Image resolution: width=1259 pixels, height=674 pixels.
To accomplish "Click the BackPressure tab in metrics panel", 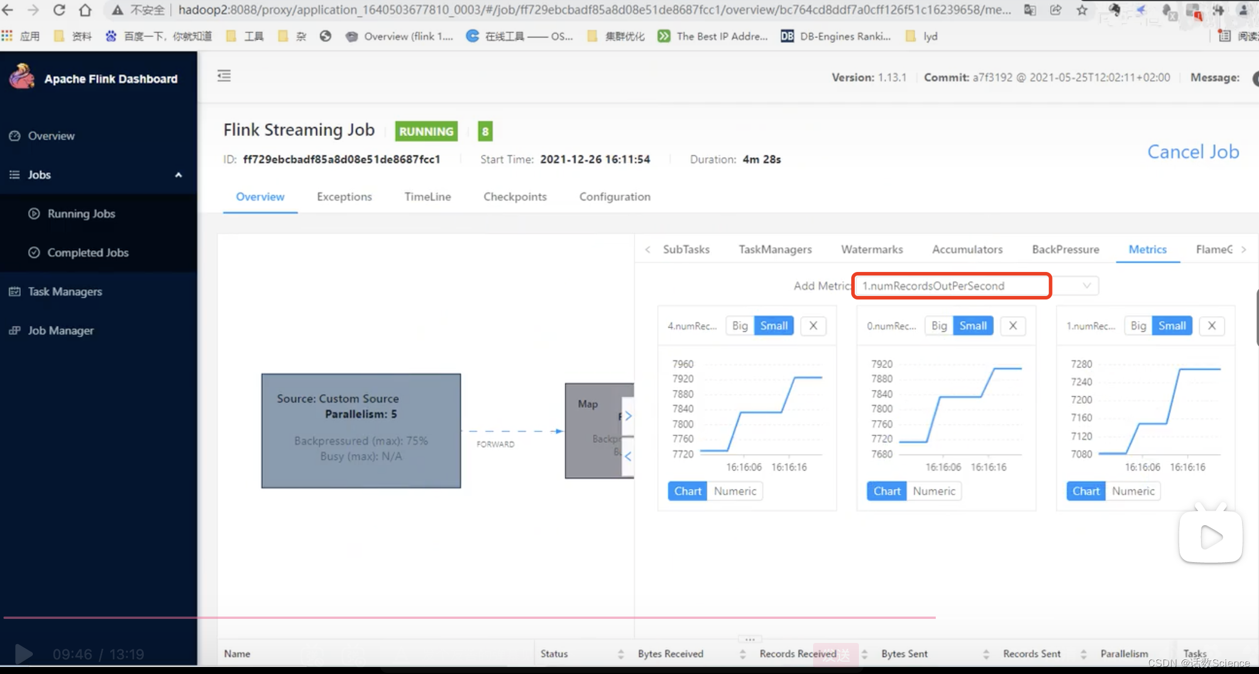I will (1066, 249).
